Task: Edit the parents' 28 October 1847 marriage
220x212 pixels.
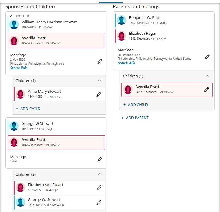Action: 207,57
